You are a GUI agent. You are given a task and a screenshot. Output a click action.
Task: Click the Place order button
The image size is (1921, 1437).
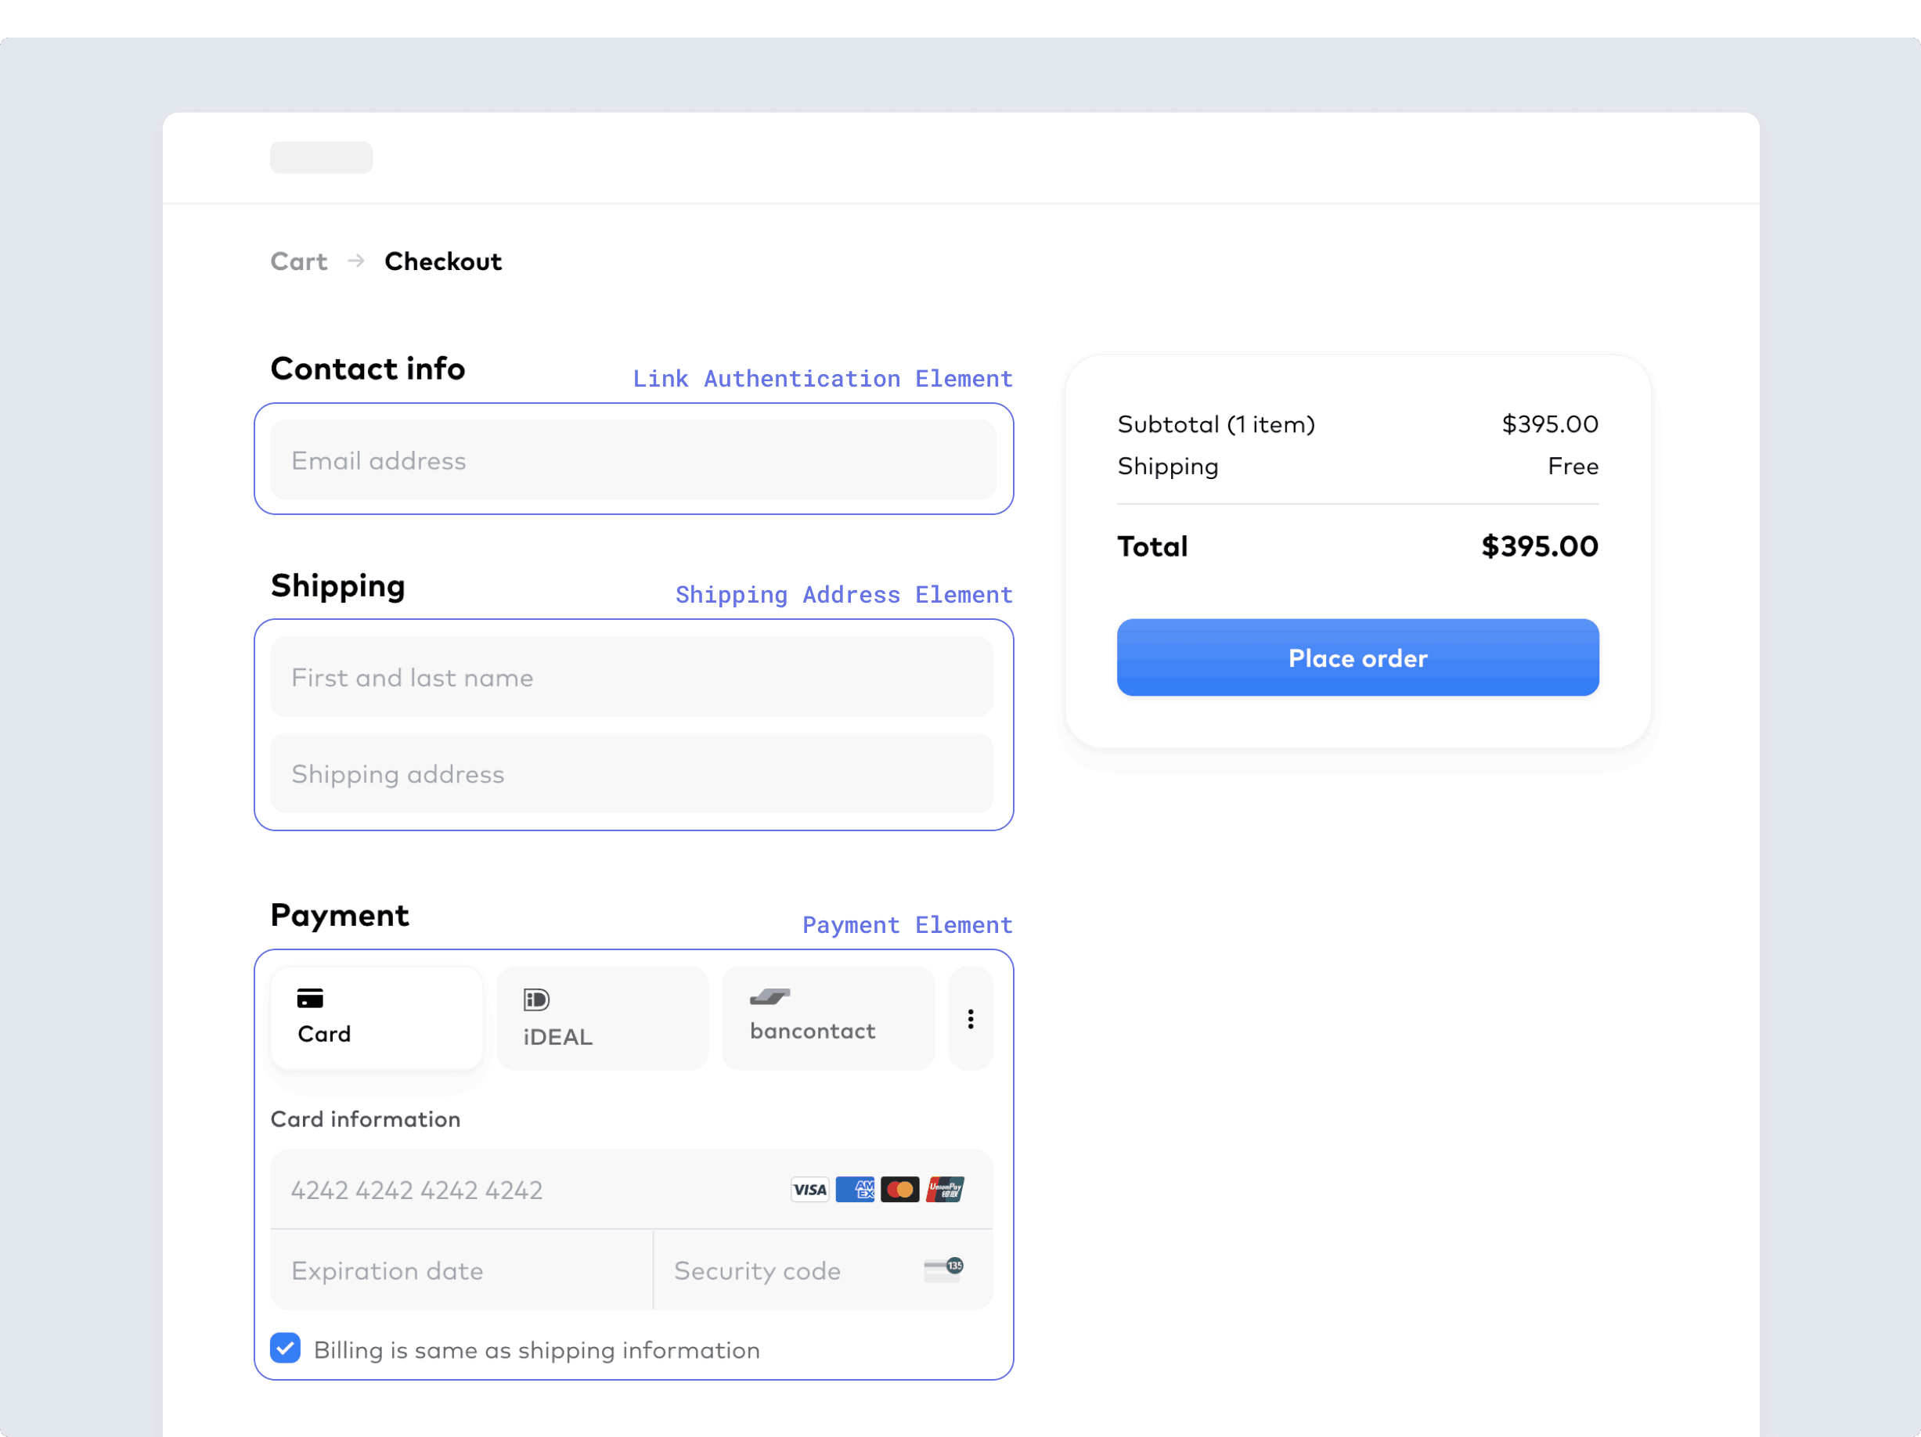click(1357, 657)
